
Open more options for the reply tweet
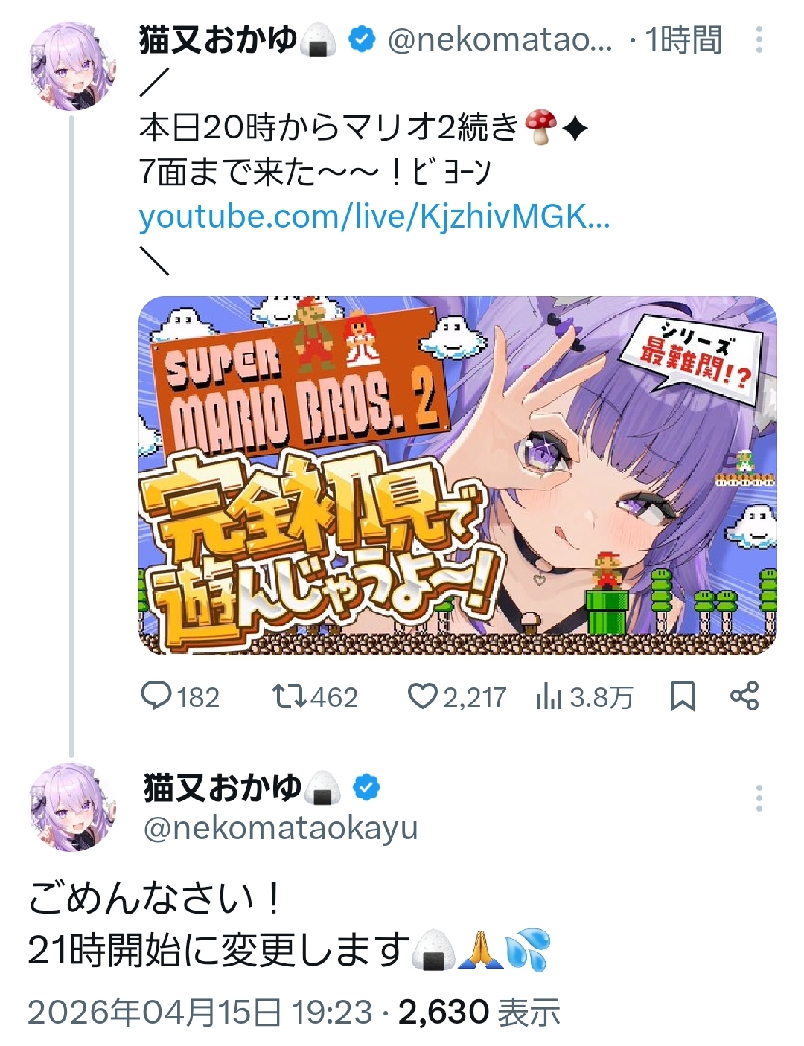point(759,798)
